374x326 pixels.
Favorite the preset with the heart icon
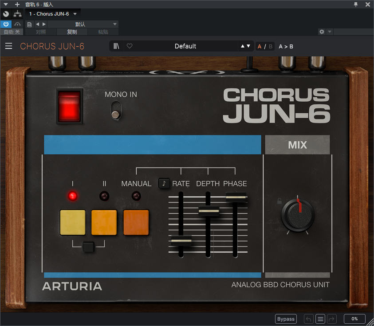tap(130, 46)
